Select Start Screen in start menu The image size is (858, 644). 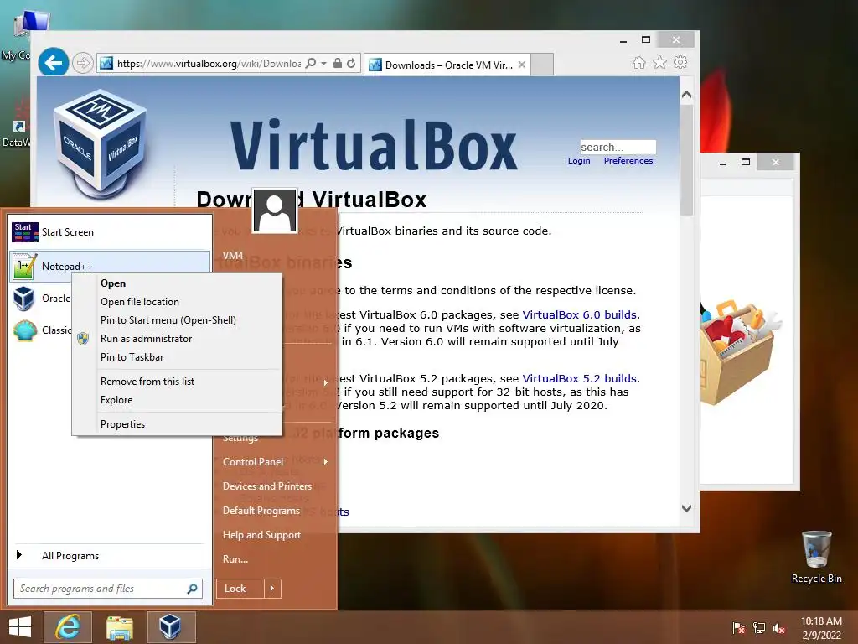[x=110, y=232]
